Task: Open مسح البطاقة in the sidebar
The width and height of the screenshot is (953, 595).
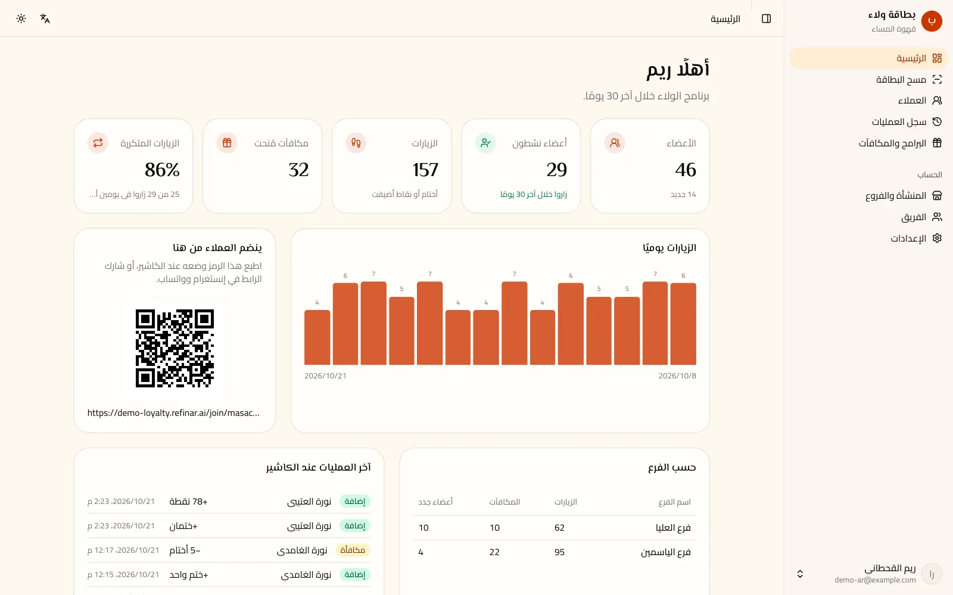Action: click(x=868, y=80)
